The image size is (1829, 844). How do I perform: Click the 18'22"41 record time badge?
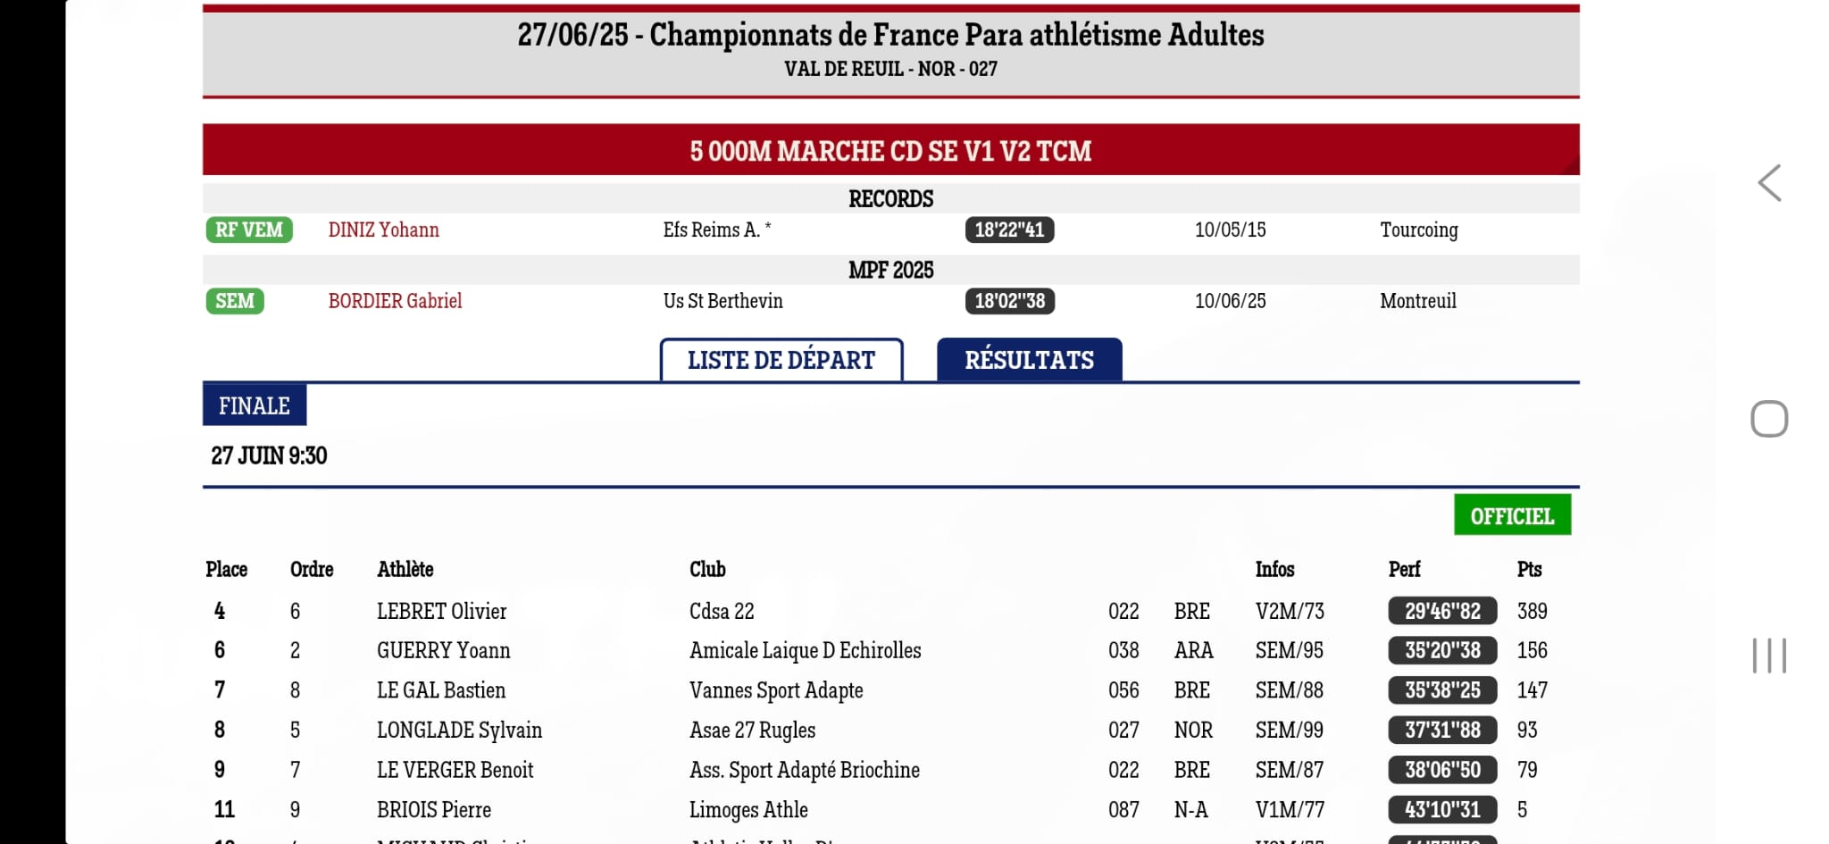(x=1009, y=230)
